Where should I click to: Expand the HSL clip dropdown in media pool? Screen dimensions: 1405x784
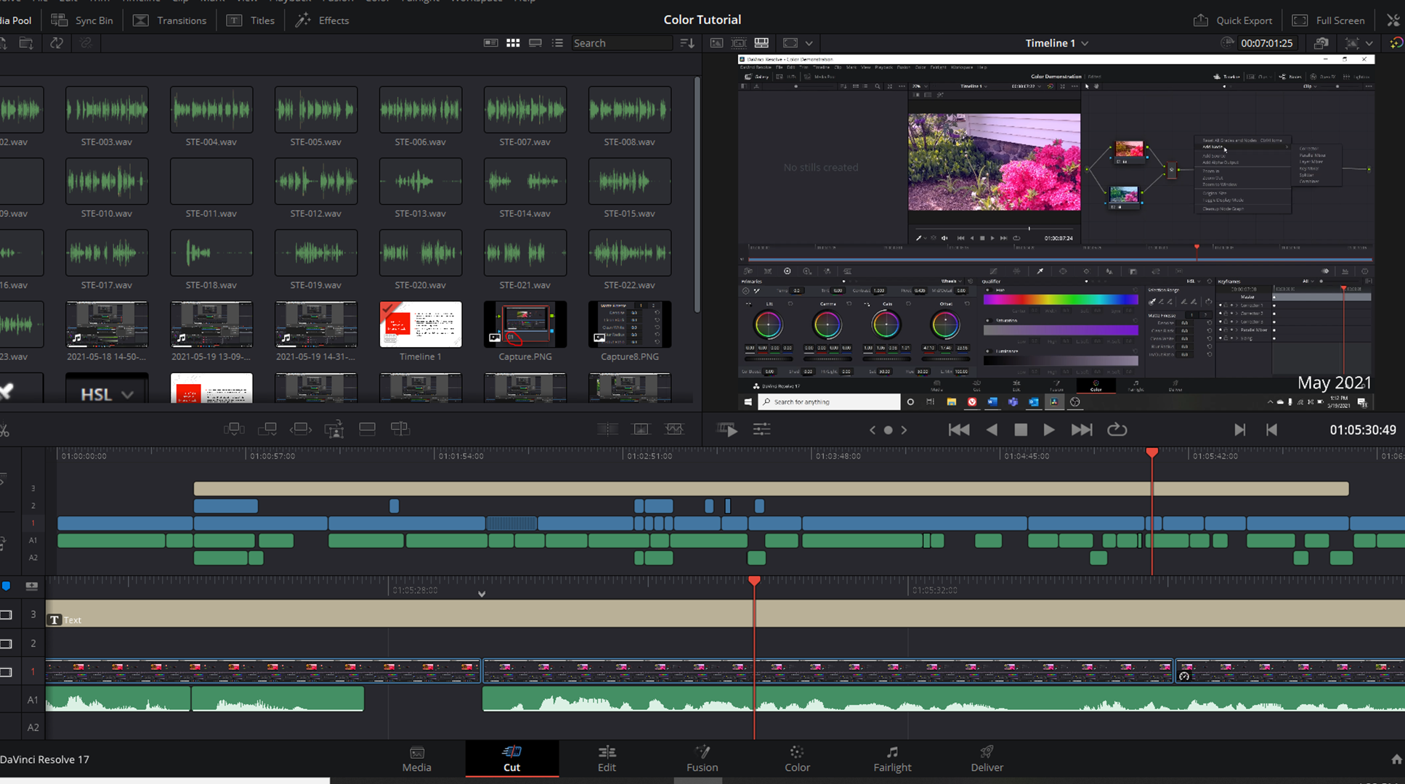[x=128, y=394]
